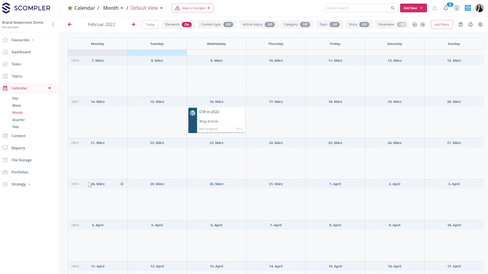
Task: Turn off the Elements toggle
Action: point(186,24)
